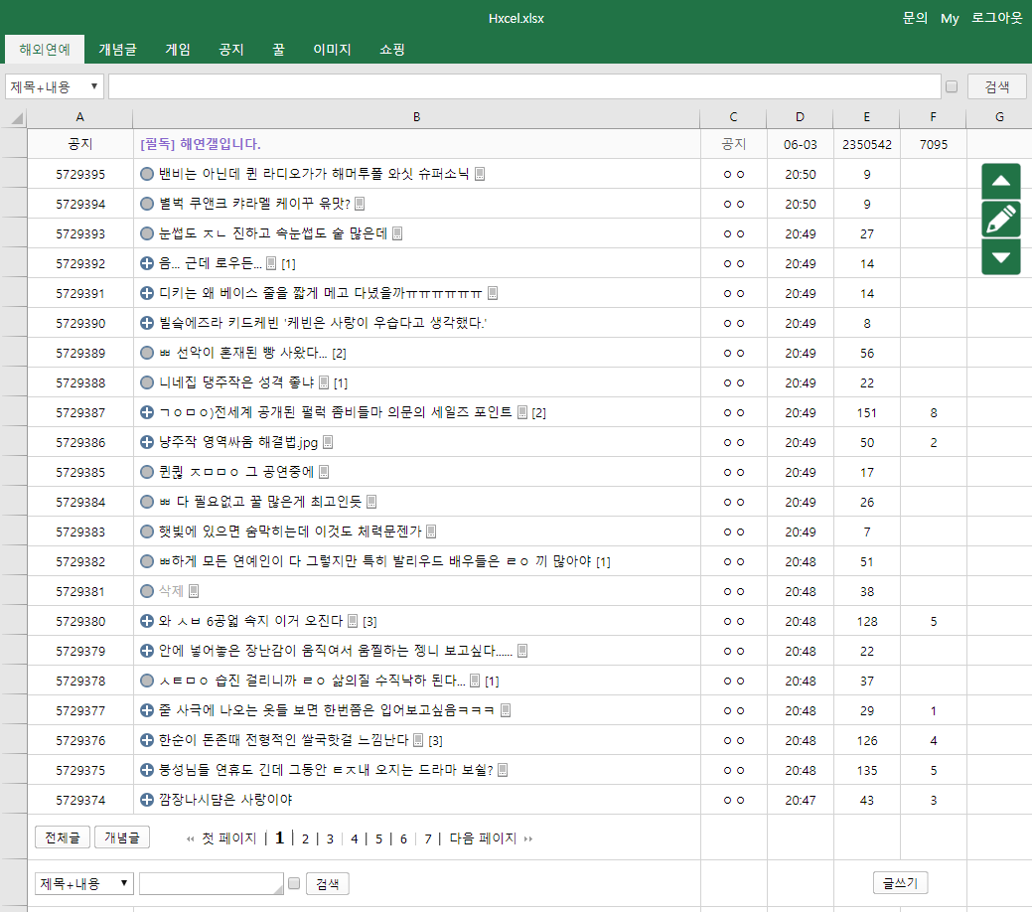Click the plus icon on row 5729386
Image resolution: width=1032 pixels, height=912 pixels.
tap(147, 442)
